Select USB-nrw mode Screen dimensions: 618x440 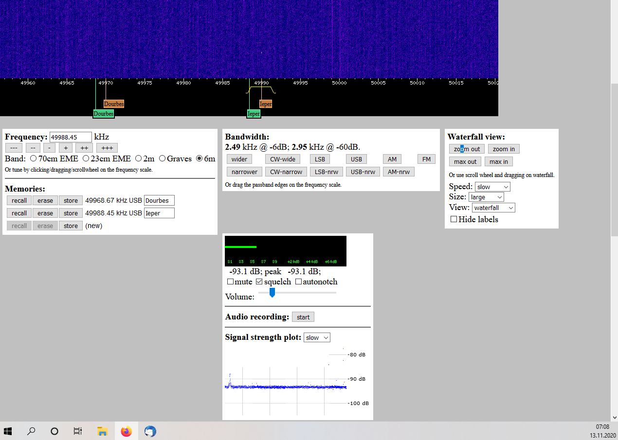(x=363, y=172)
